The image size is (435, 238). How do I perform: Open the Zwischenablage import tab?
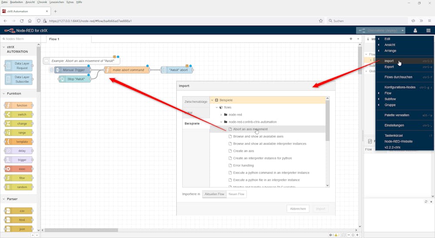point(196,102)
